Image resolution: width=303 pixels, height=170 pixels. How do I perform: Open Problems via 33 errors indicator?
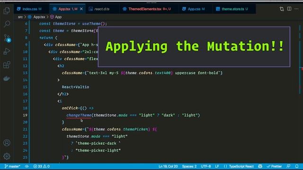41,166
